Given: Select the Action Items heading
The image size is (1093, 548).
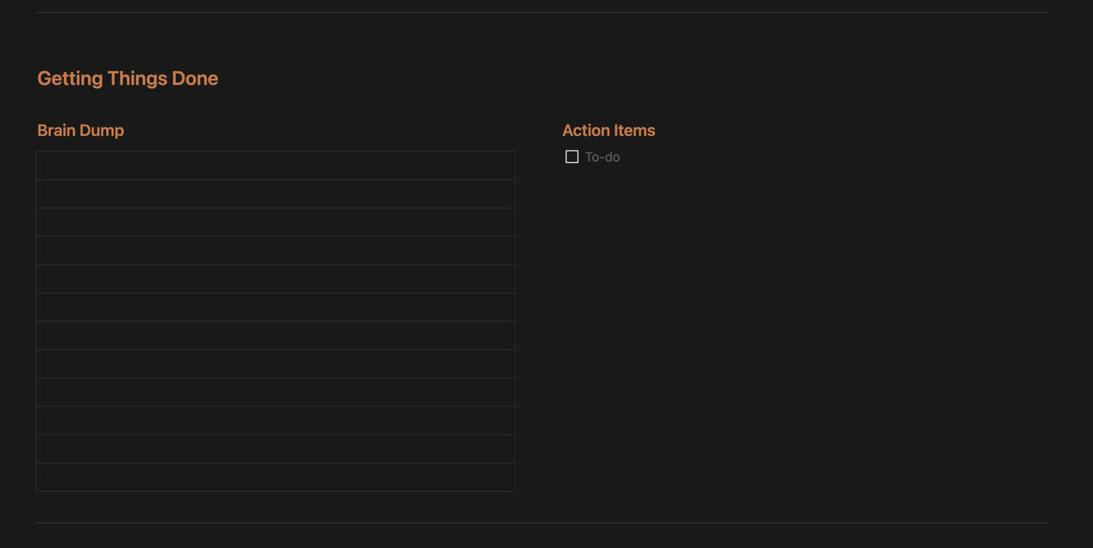Looking at the screenshot, I should click(x=608, y=131).
